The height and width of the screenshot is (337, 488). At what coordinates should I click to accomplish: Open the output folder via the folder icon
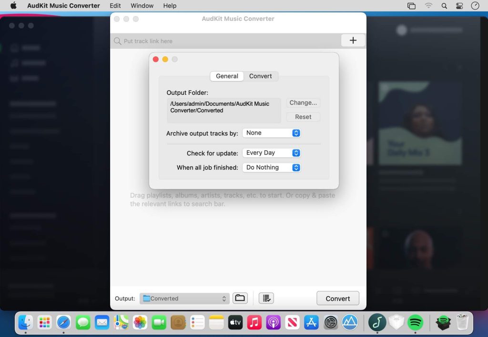coord(240,298)
